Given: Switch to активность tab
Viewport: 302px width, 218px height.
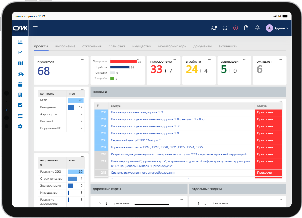Looking at the screenshot, I should [x=228, y=46].
